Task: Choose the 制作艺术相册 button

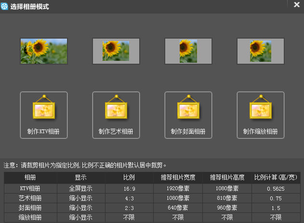Action: coord(116,115)
